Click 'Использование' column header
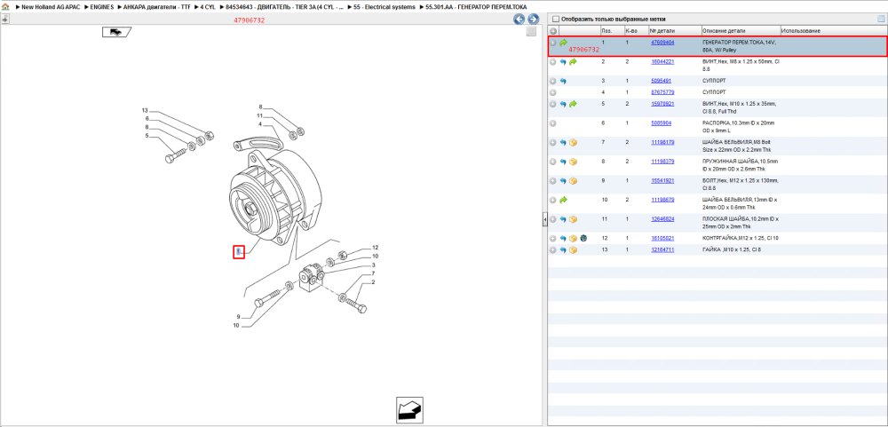The image size is (888, 427). coord(801,30)
